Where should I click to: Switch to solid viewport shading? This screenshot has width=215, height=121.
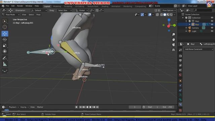coord(165,14)
